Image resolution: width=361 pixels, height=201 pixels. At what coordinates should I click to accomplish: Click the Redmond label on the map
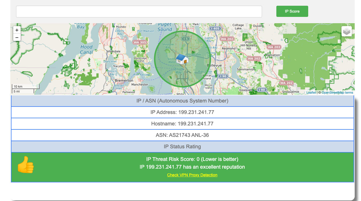point(229,49)
